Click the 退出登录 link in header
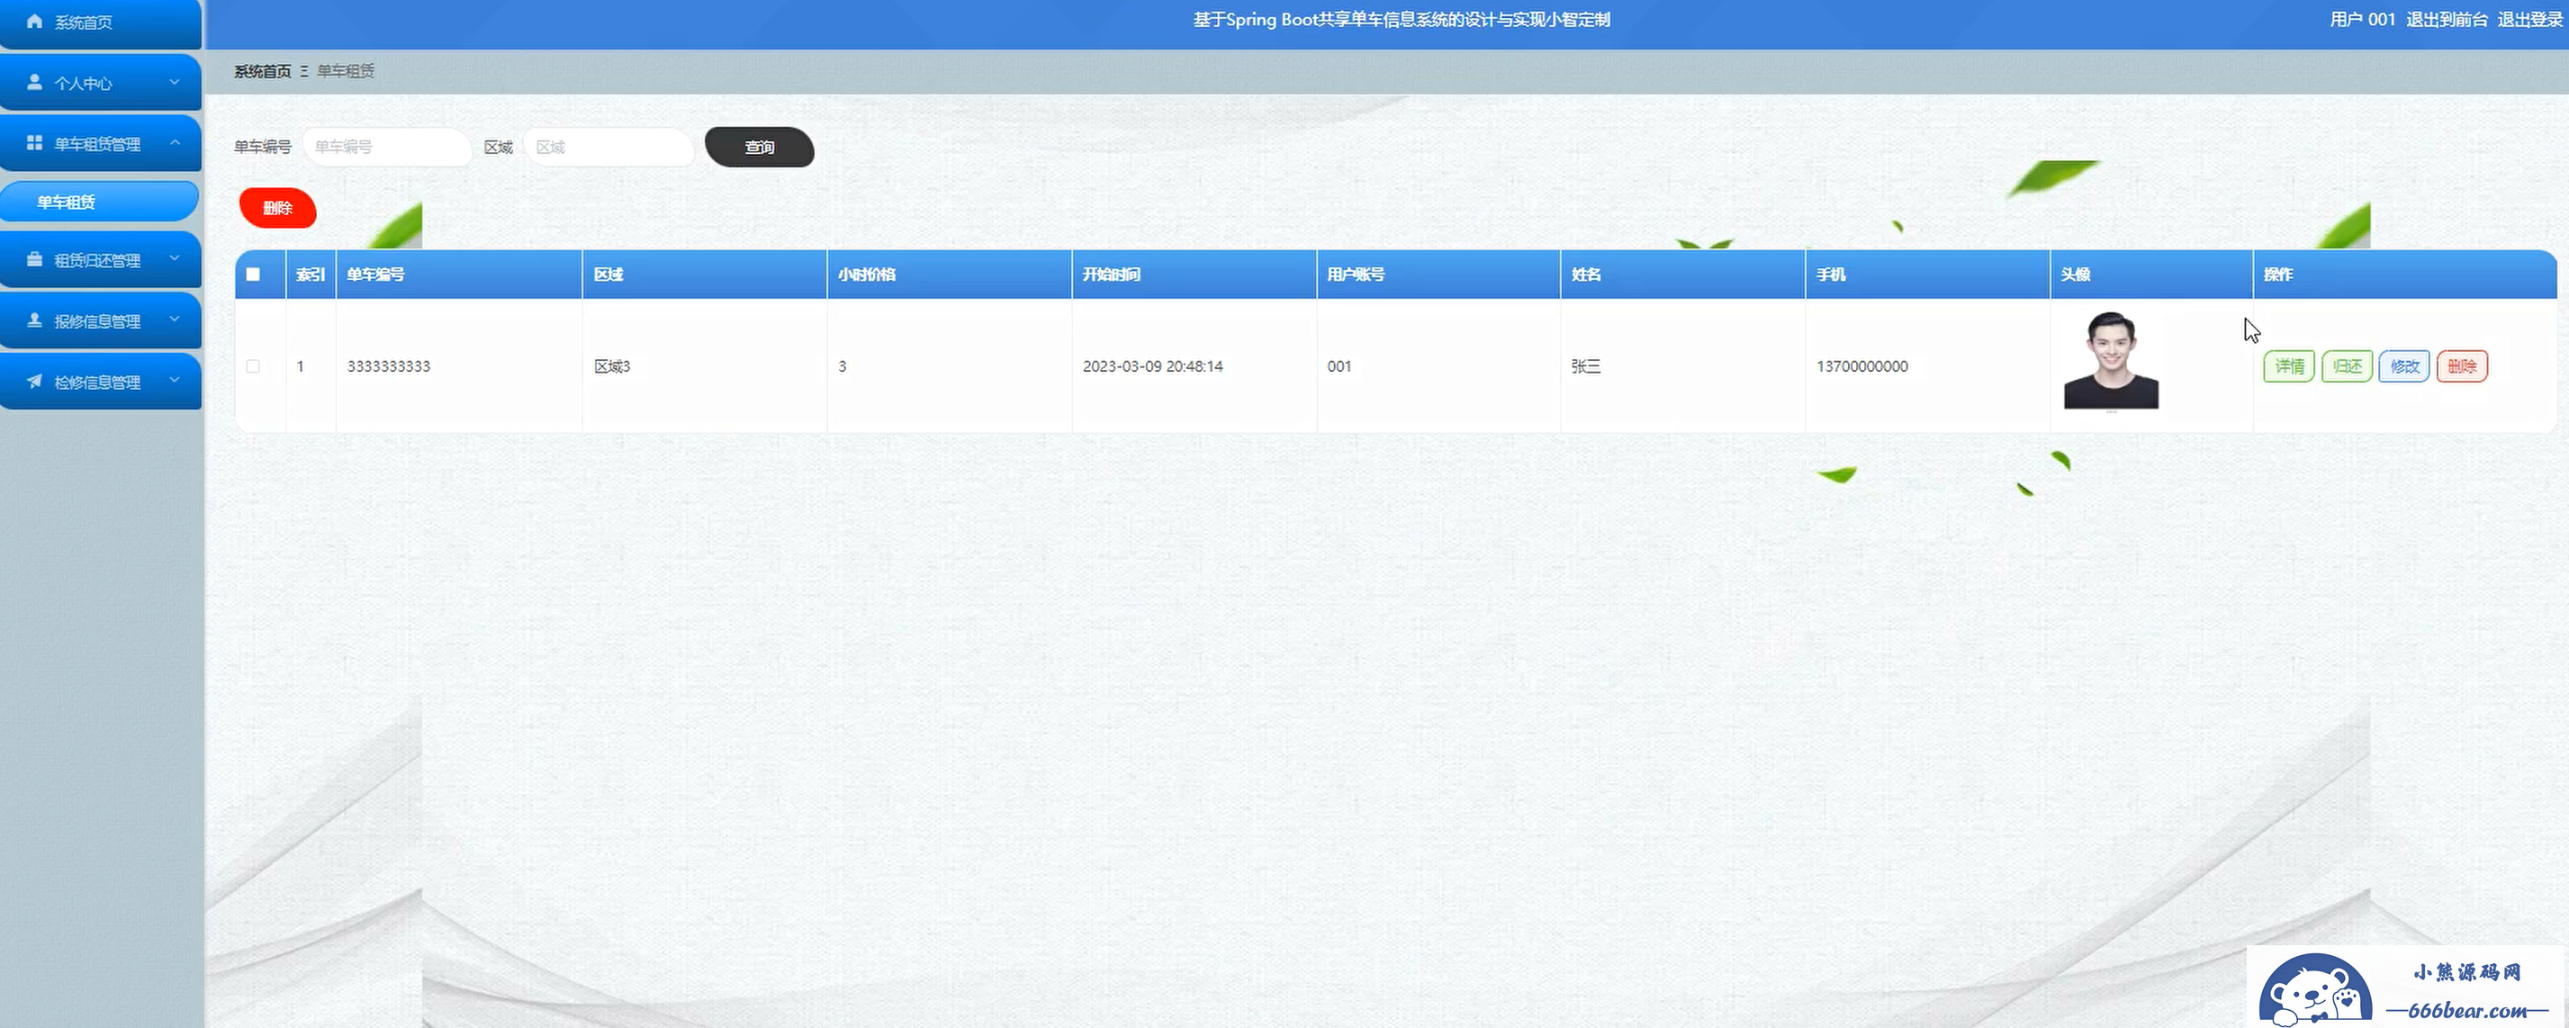Image resolution: width=2569 pixels, height=1028 pixels. click(x=2530, y=19)
